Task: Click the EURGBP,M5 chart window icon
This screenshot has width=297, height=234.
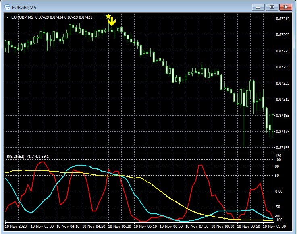Action: click(x=7, y=7)
